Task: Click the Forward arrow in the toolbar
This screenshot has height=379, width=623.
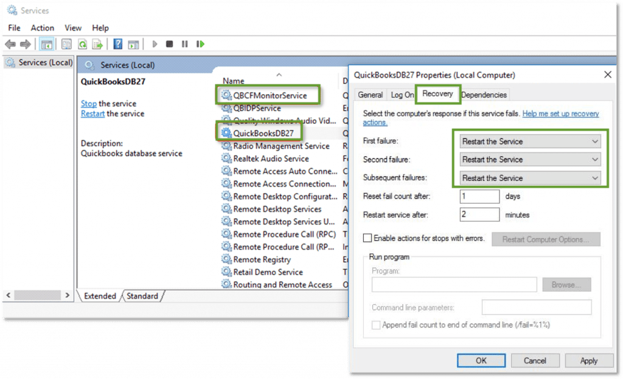Action: [x=26, y=44]
